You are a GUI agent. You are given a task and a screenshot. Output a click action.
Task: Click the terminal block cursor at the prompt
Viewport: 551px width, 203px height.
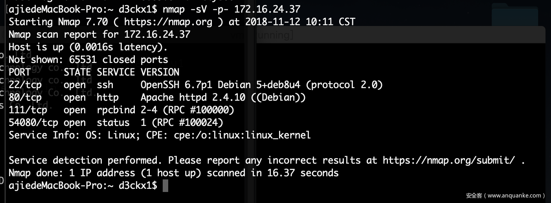165,185
